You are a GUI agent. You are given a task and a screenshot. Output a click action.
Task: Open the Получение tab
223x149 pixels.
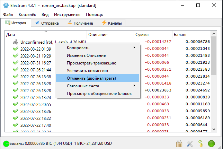(80, 23)
